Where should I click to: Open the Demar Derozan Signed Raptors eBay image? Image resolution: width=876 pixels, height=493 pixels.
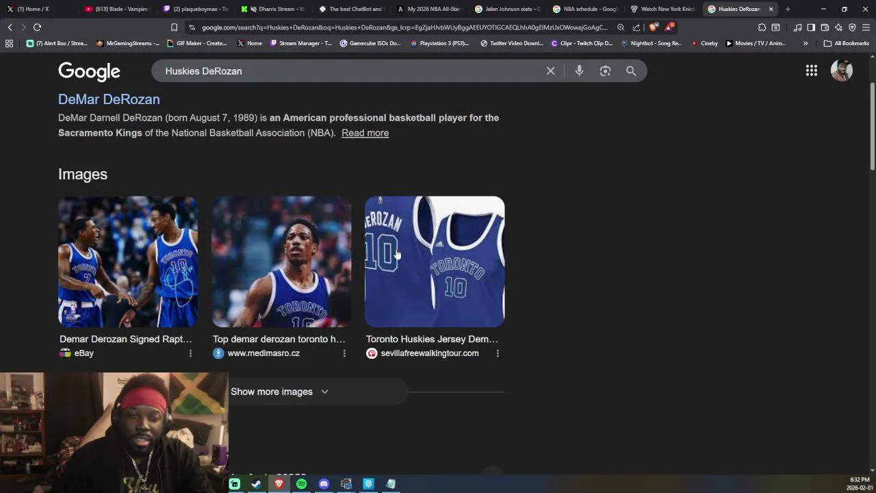pos(128,262)
